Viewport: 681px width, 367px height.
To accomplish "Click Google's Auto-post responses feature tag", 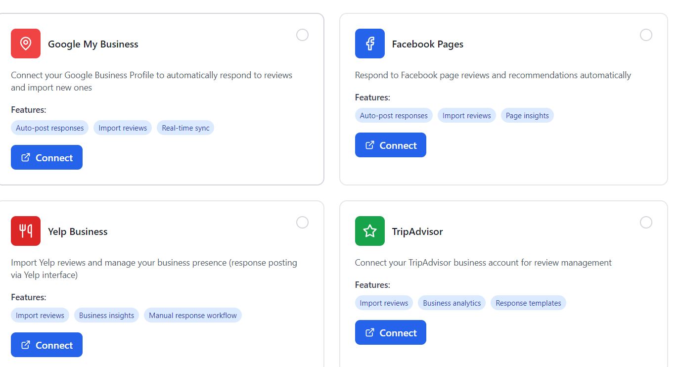I will (x=50, y=128).
